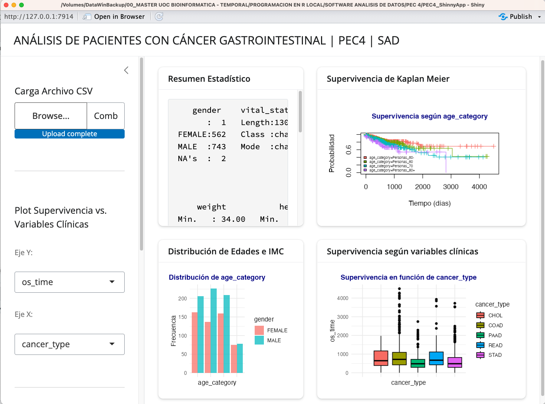The image size is (545, 404).
Task: Click the app URL address field
Action: pos(38,16)
